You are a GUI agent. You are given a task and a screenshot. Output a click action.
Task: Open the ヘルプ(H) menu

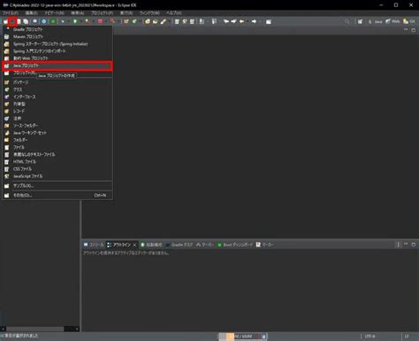tap(173, 13)
